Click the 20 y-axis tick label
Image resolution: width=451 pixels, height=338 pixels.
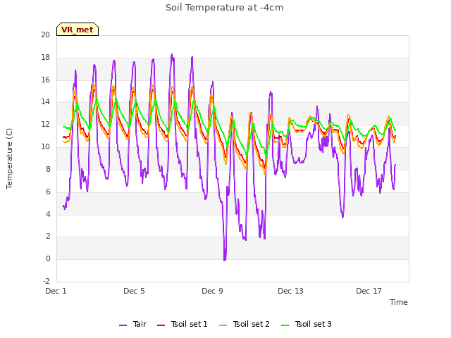coord(45,35)
